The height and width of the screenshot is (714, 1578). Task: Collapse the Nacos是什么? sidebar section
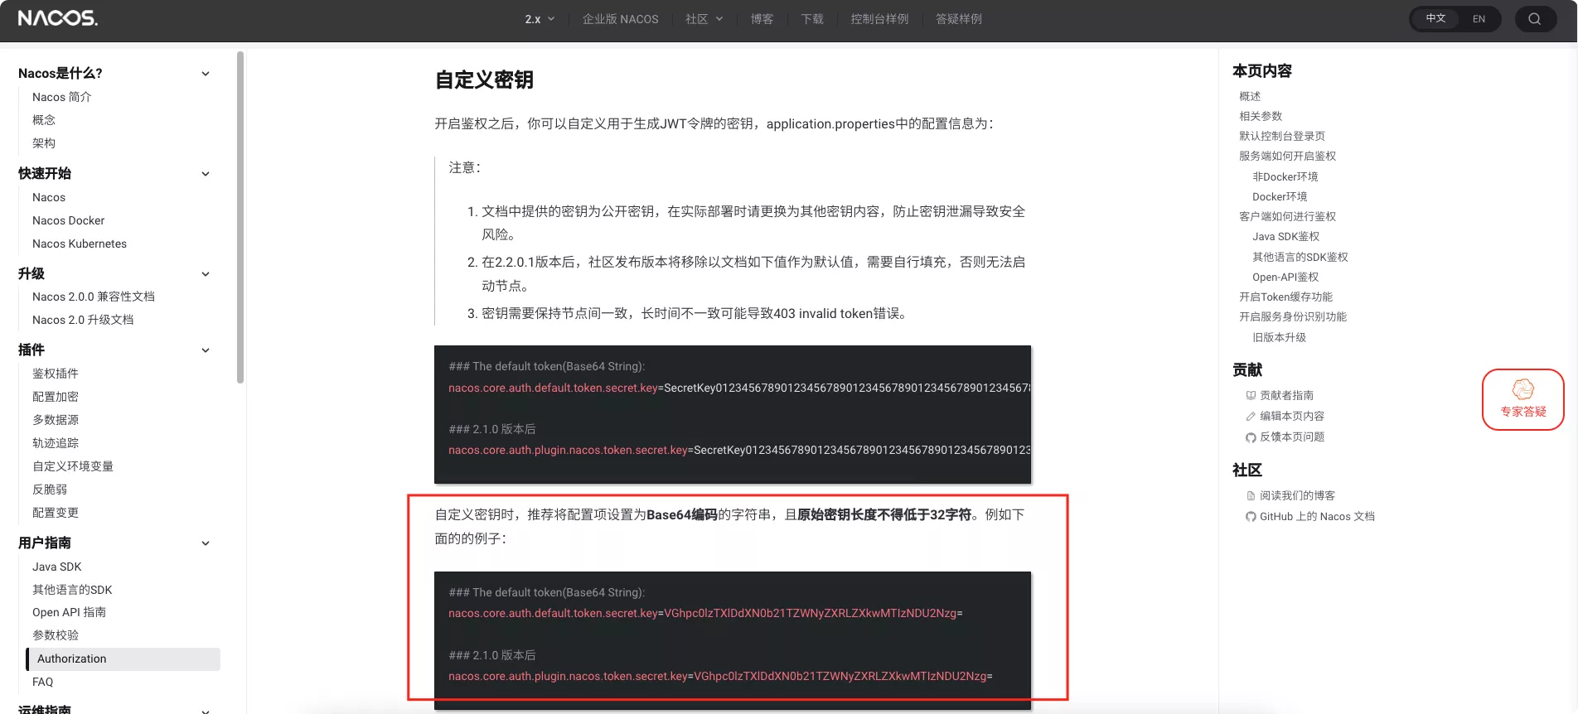(206, 74)
